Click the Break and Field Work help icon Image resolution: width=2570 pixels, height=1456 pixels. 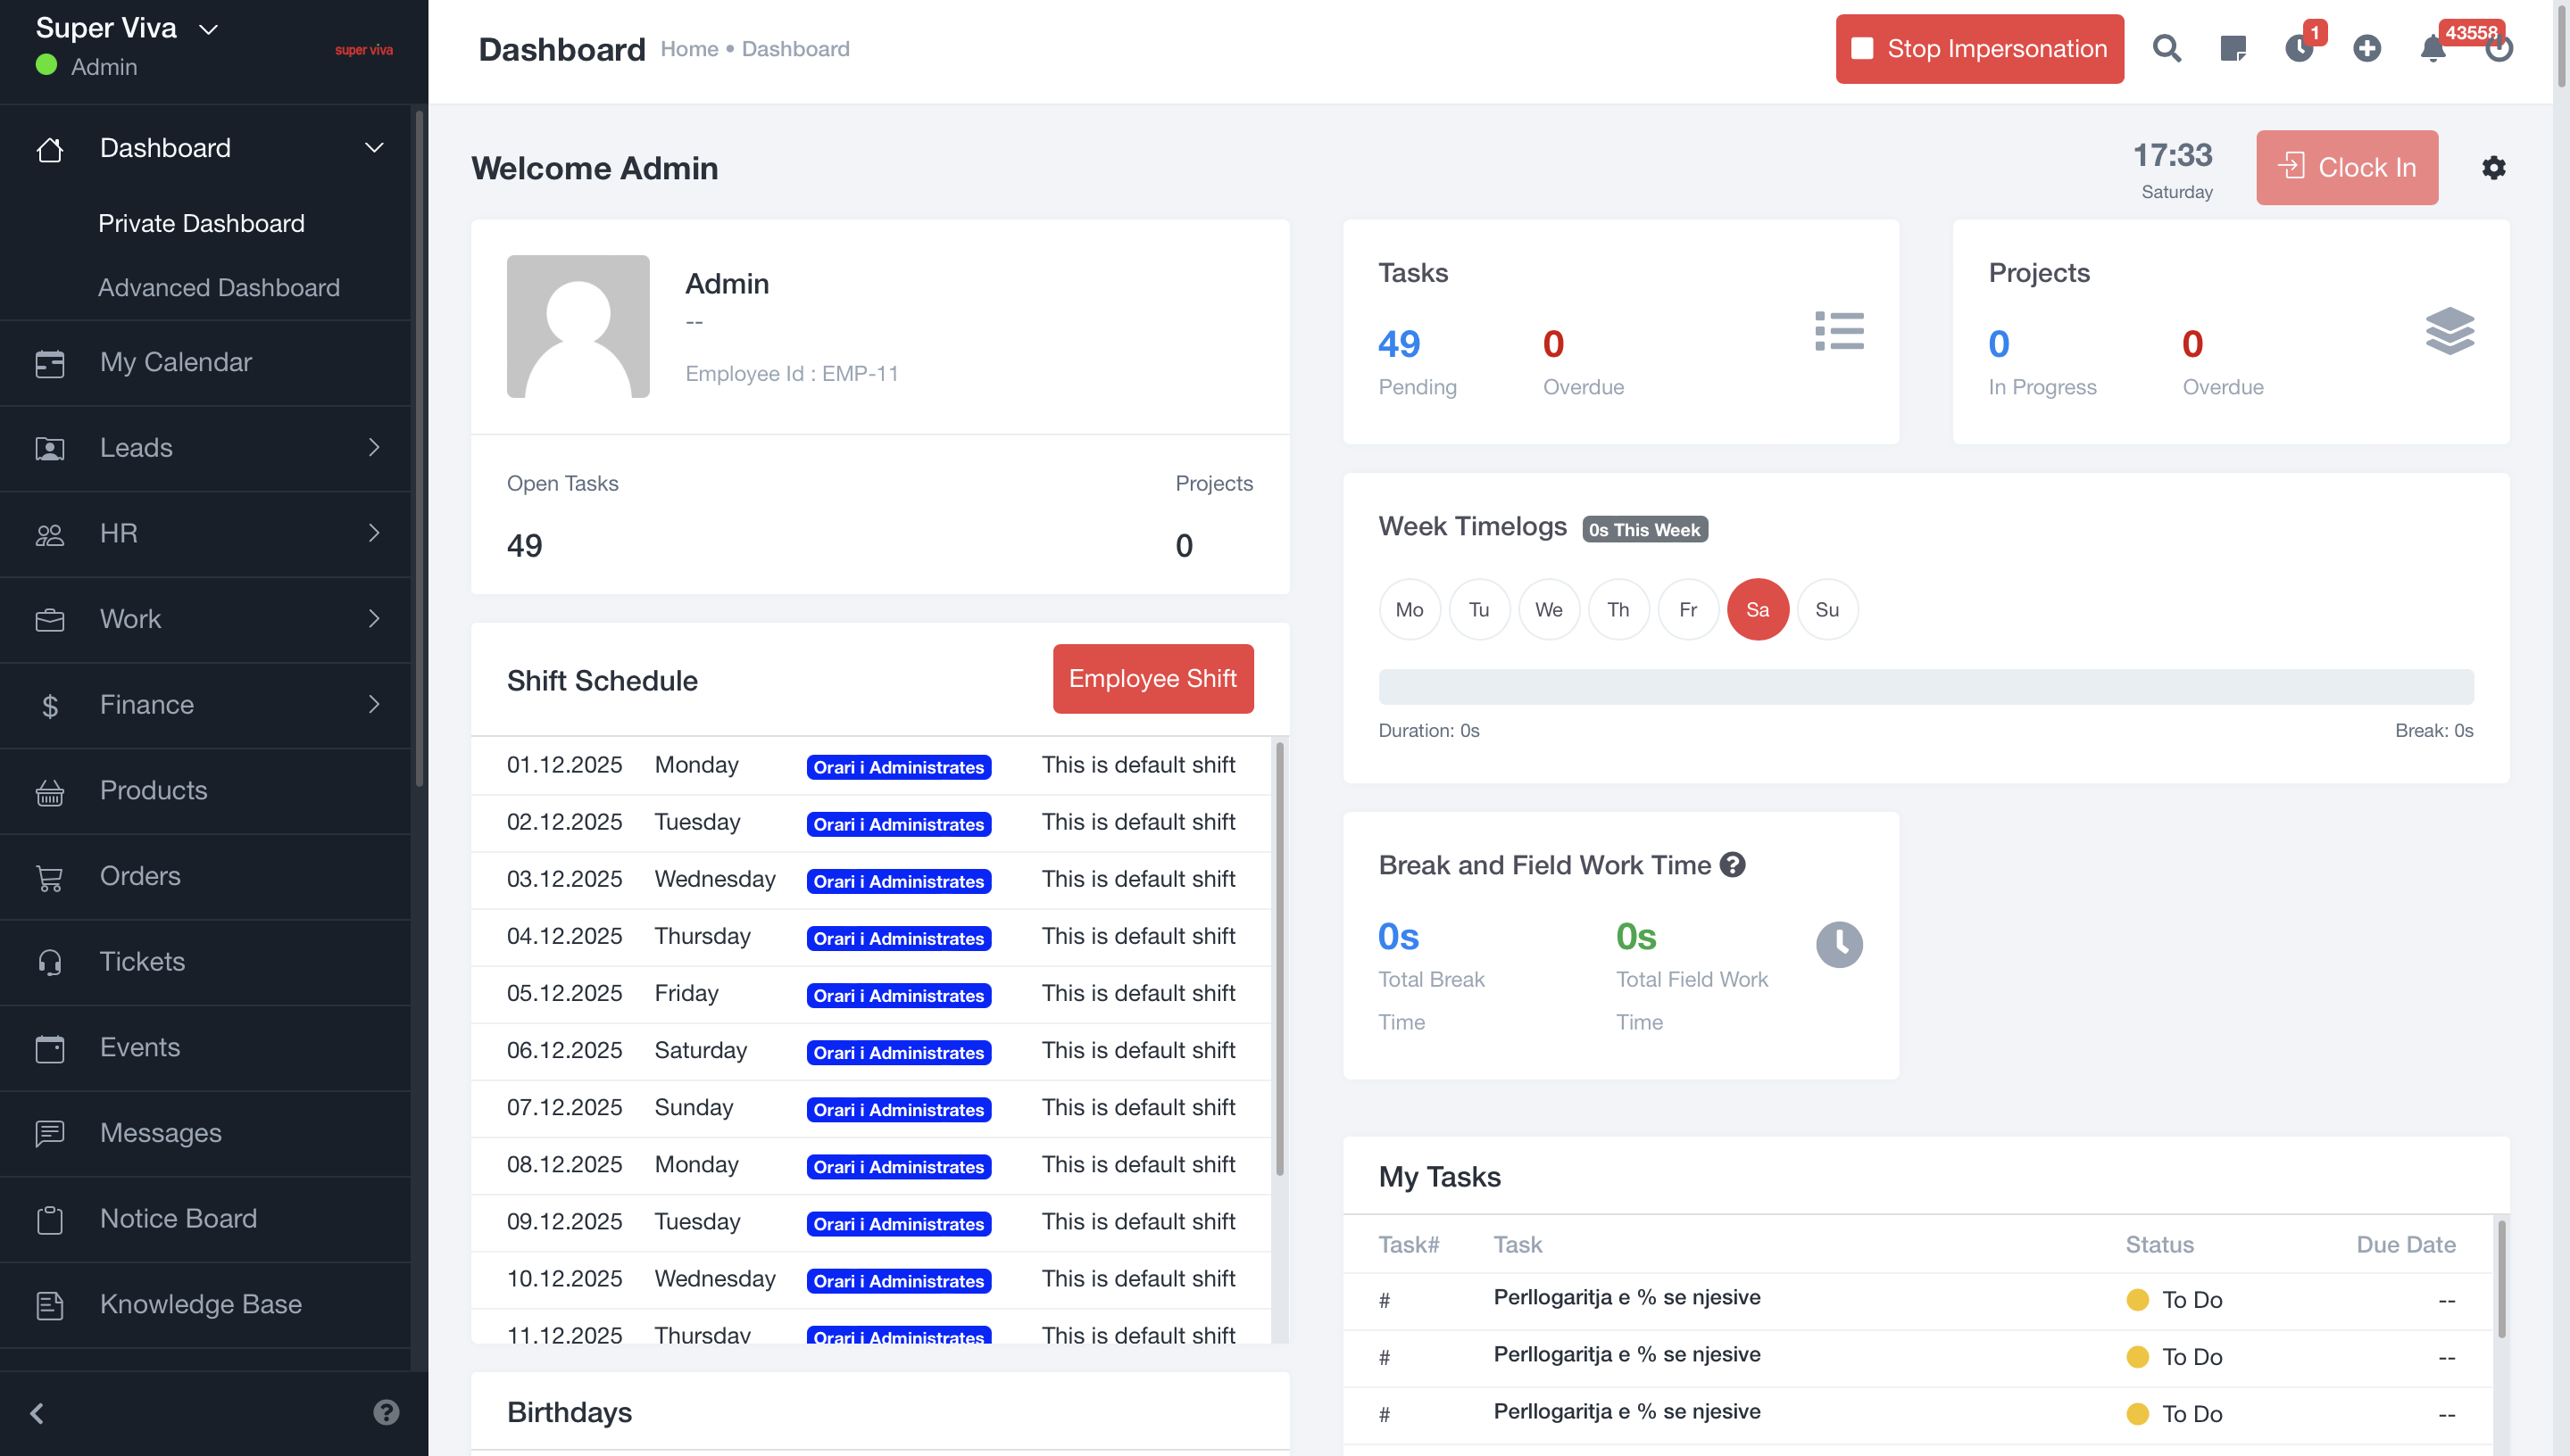pyautogui.click(x=1733, y=865)
